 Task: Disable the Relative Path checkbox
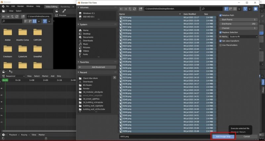[221, 15]
